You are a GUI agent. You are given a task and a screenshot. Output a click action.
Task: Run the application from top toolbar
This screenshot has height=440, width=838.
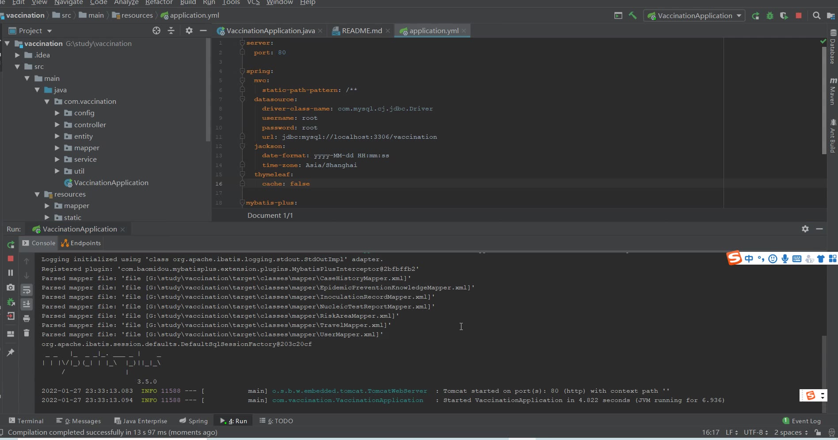click(756, 16)
